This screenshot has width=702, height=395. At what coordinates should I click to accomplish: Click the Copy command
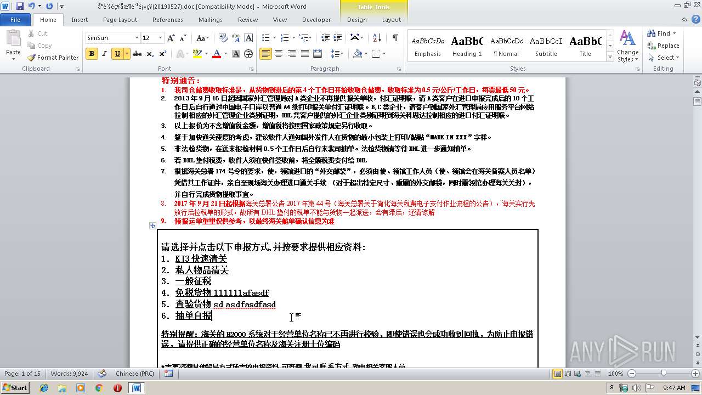pos(39,46)
